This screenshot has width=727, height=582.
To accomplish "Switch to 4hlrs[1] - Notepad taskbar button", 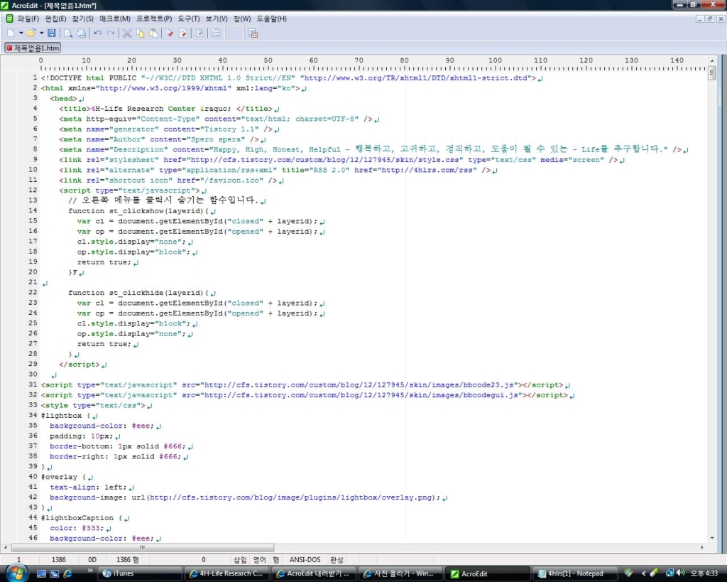I will point(575,573).
